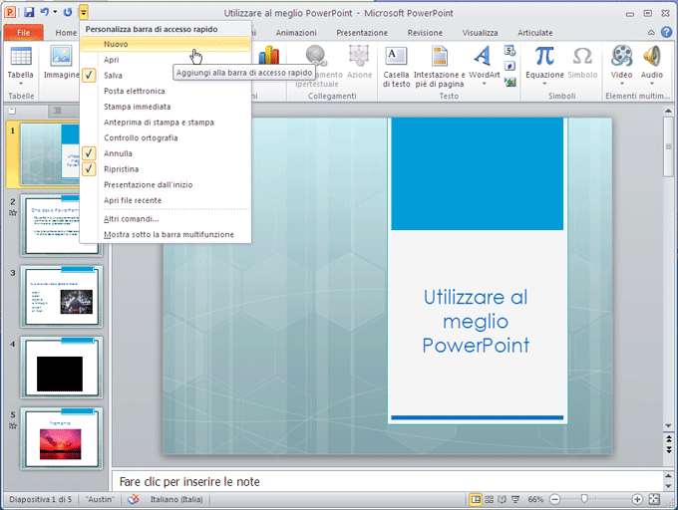Enable Nuovo in quick access menu
This screenshot has width=678, height=510.
coord(165,44)
